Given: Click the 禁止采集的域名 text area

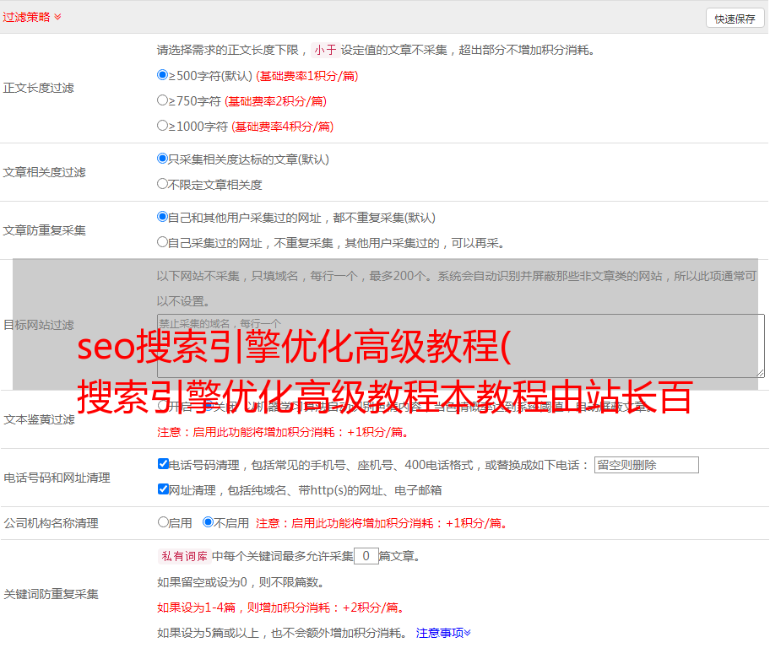Looking at the screenshot, I should coord(460,345).
